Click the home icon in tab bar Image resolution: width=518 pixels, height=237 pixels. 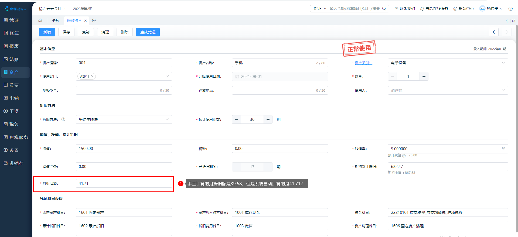[40, 20]
